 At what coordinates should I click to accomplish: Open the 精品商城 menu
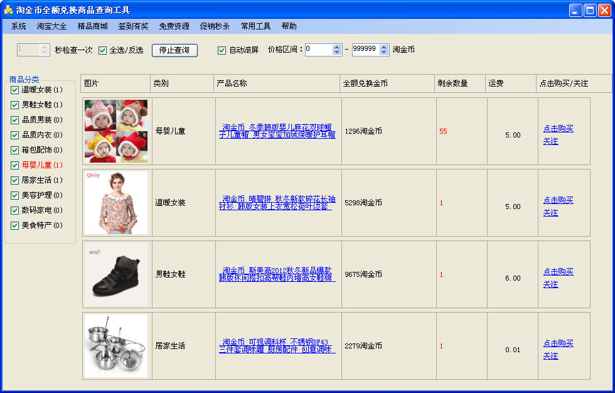tap(93, 26)
